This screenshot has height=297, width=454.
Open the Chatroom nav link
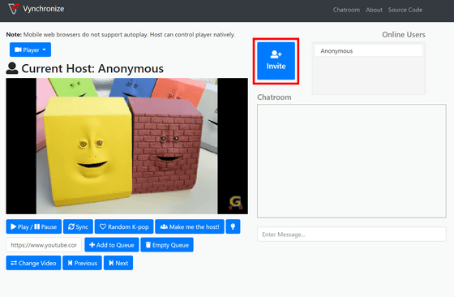coord(346,10)
